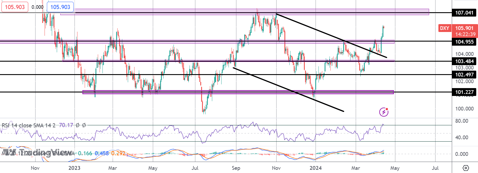Click the 2024 label on the time axis
The image size is (478, 173).
pos(316,168)
